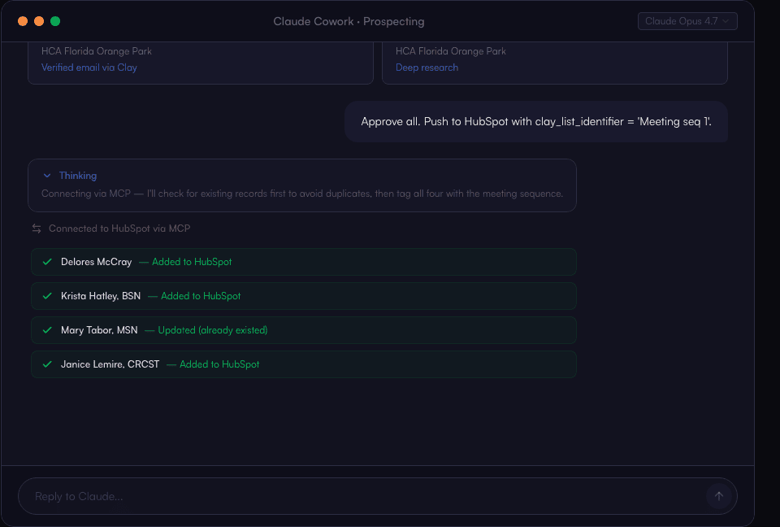Click the Thinking summary text about duplicates
Viewport: 780px width, 527px height.
click(301, 194)
